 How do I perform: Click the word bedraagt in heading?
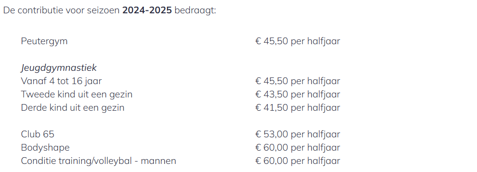(195, 10)
